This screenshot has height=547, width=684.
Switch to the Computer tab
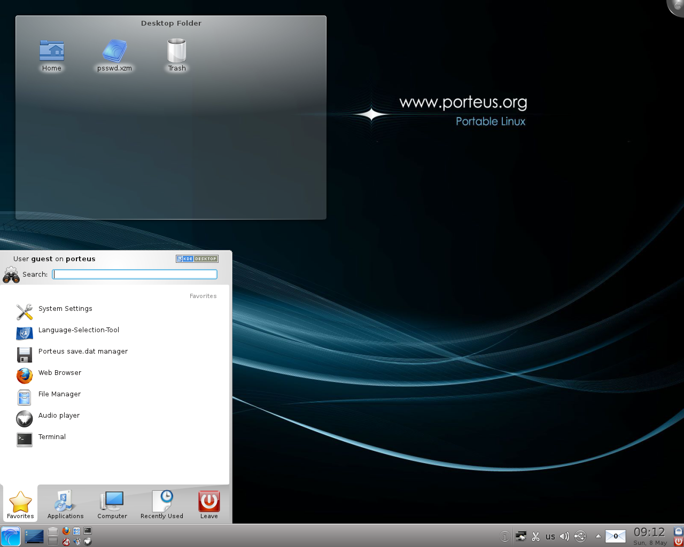[112, 505]
